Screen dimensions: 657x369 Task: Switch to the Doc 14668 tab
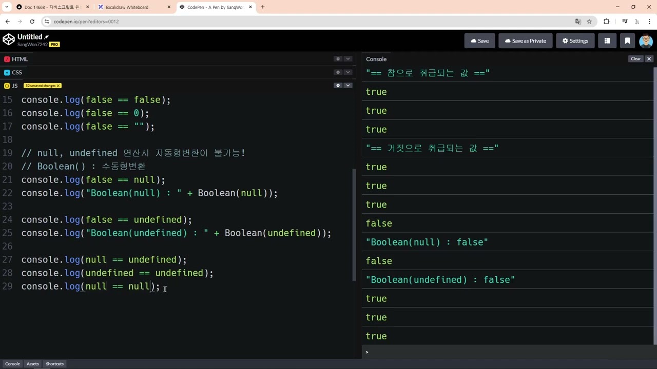tap(52, 7)
